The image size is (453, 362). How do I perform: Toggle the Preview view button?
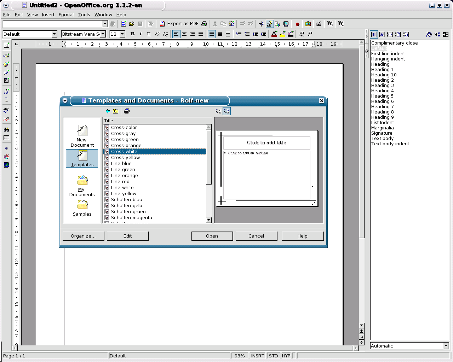pyautogui.click(x=226, y=111)
